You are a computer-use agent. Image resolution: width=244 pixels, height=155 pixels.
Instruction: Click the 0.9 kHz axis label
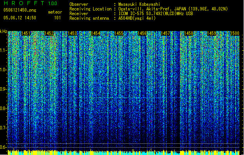coord(3,89)
